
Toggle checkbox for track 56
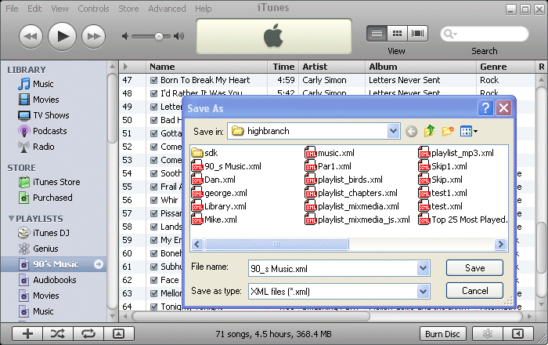(153, 201)
